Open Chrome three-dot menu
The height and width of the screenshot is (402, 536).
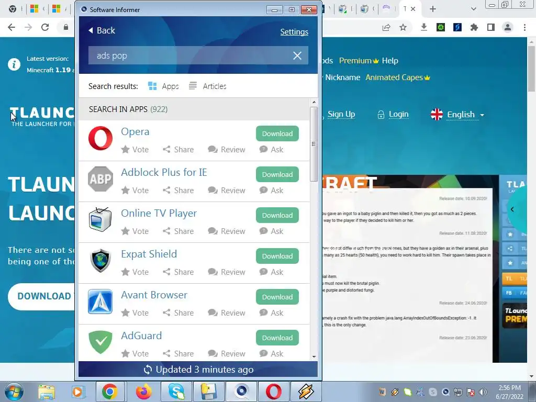click(524, 27)
